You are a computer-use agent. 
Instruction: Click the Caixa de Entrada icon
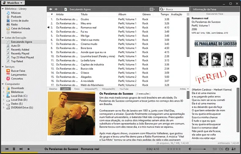[x=8, y=28]
